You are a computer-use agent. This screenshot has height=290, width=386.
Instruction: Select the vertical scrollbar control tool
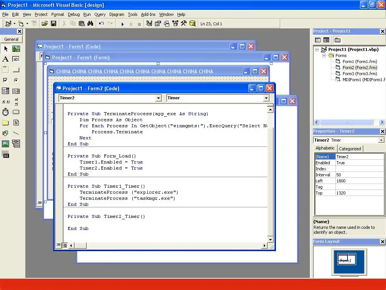16,101
